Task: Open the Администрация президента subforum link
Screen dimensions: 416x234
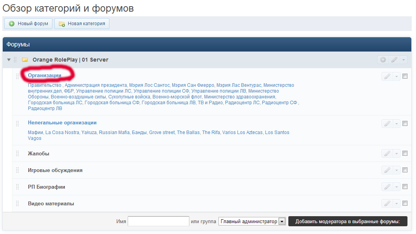Action: (x=96, y=85)
